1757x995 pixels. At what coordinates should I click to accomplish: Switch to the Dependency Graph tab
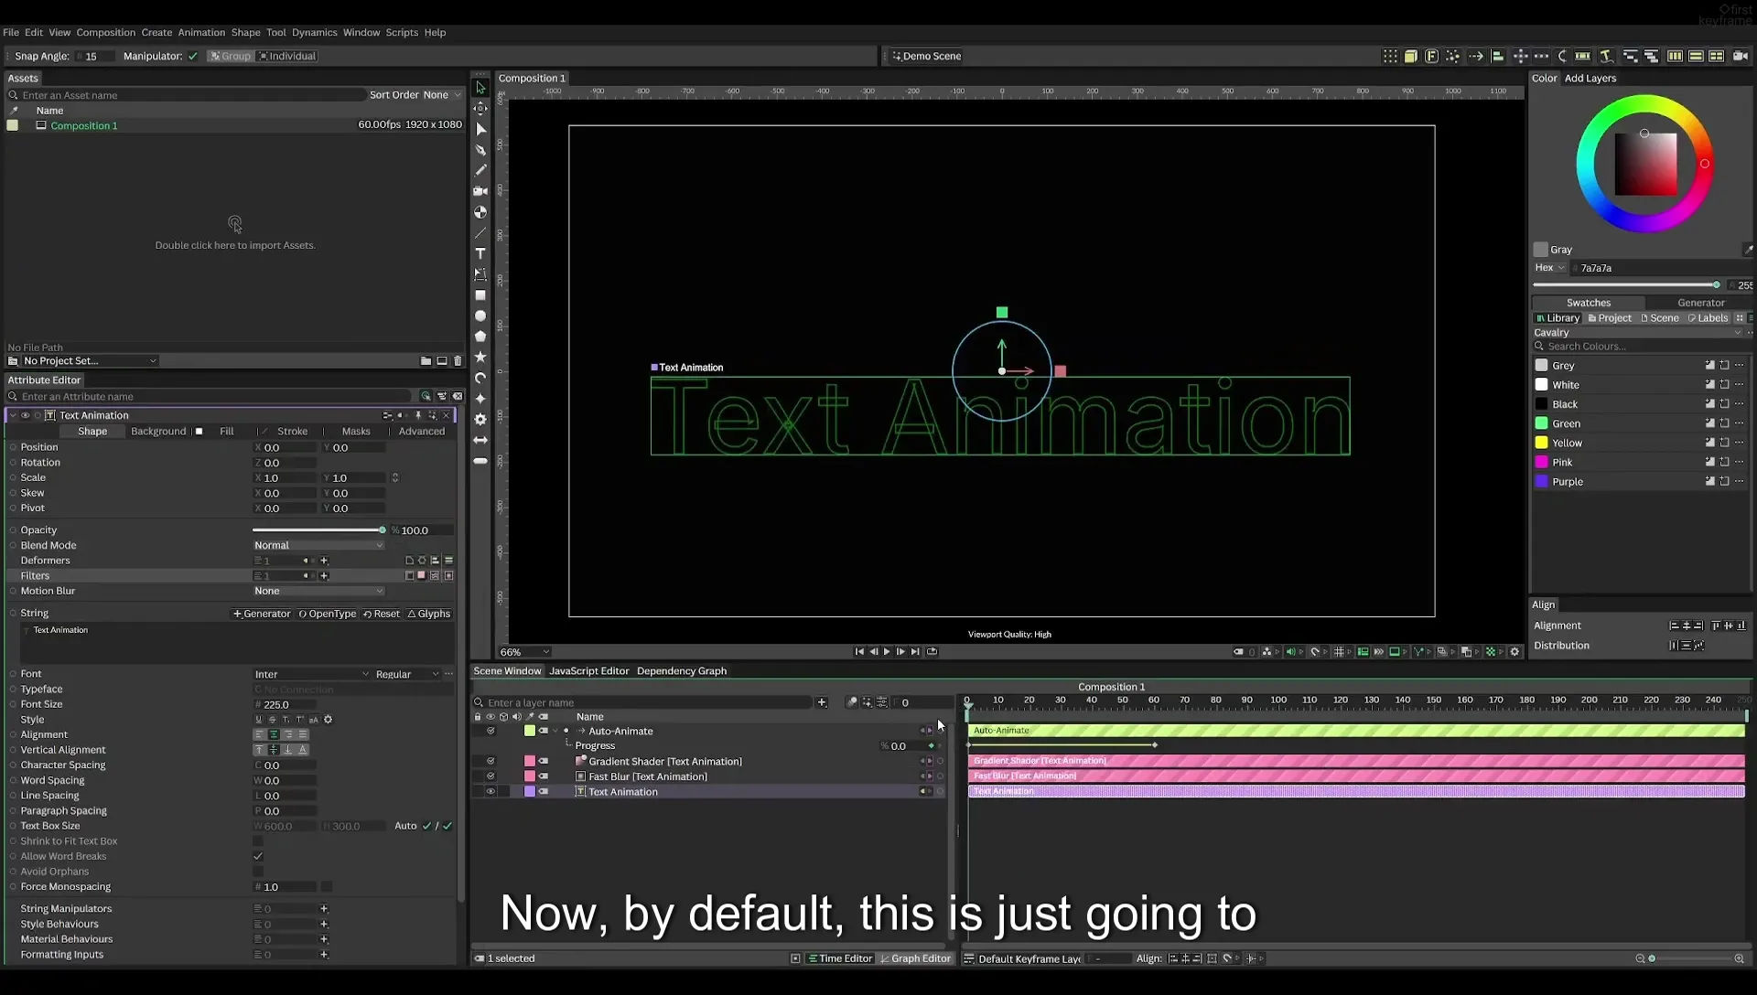[682, 671]
